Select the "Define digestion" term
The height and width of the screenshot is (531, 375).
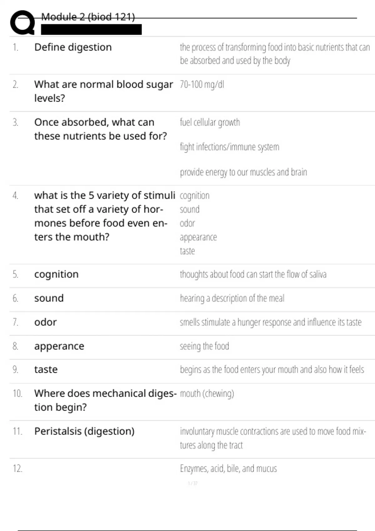point(73,47)
